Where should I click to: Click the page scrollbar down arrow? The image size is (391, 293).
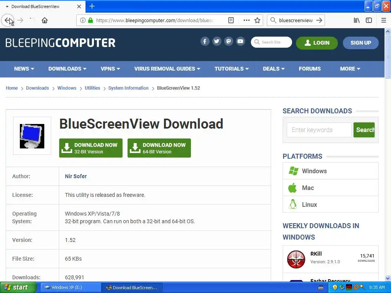pos(388,278)
